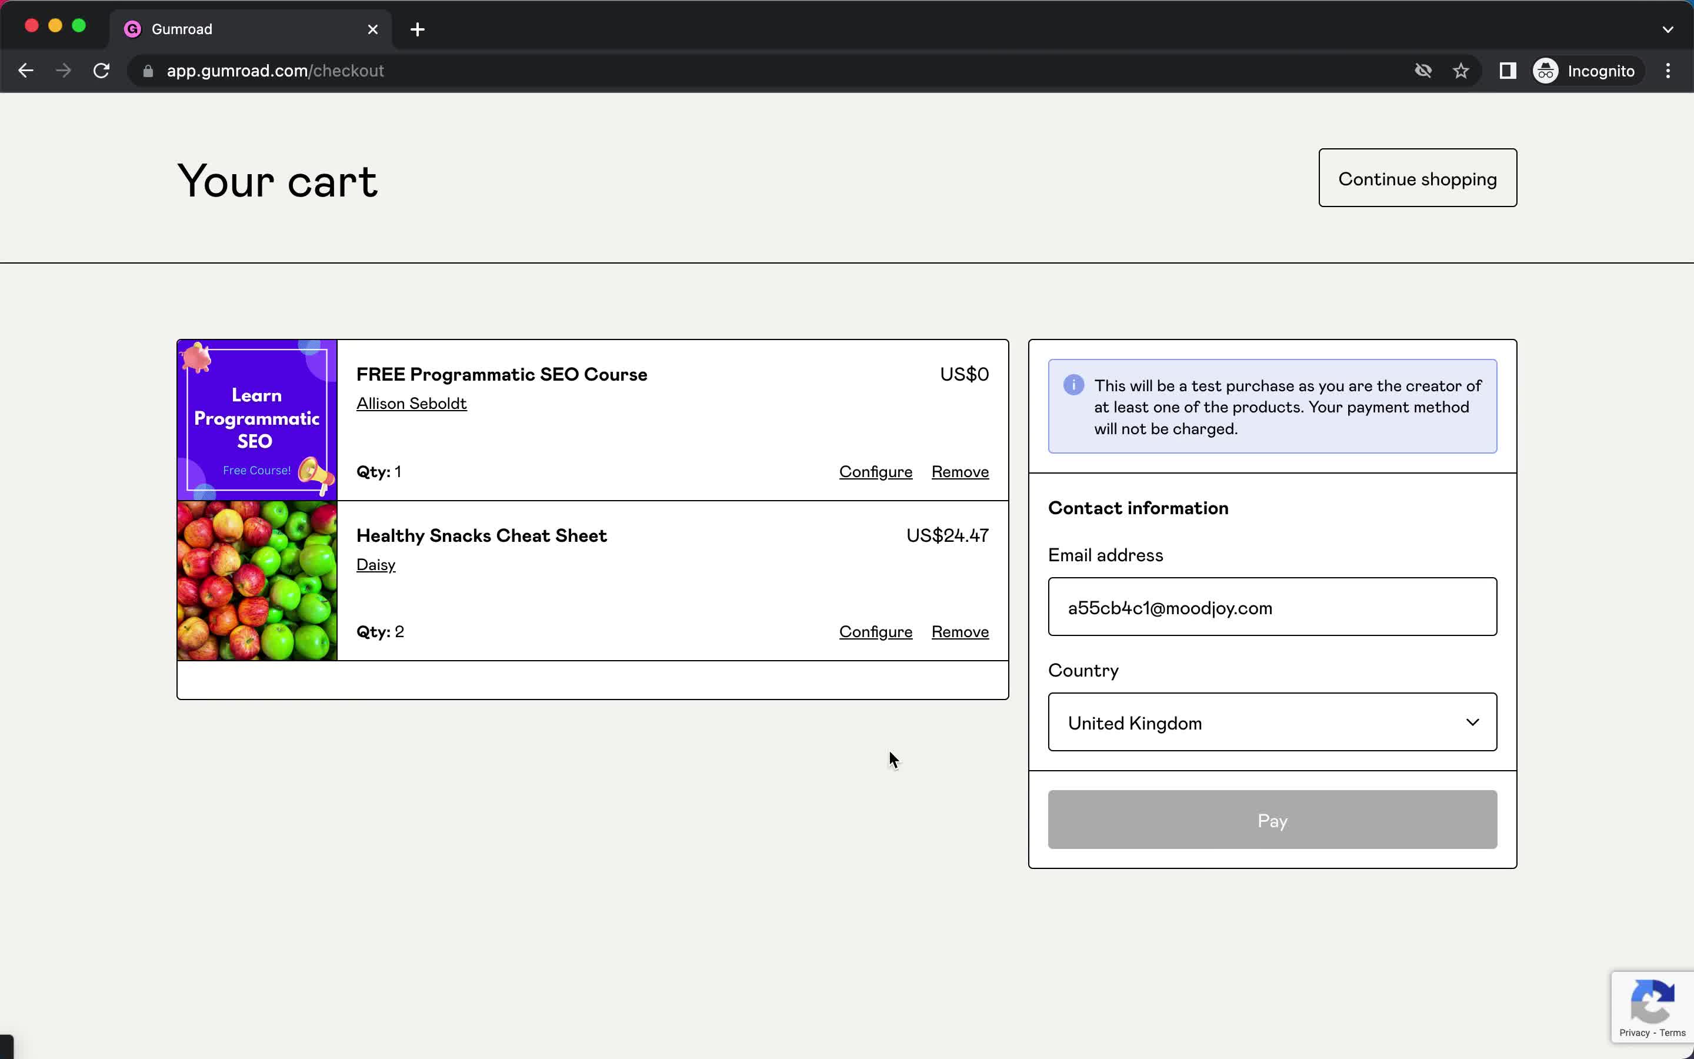Open the reCAPTCHA Privacy link

(x=1635, y=1033)
